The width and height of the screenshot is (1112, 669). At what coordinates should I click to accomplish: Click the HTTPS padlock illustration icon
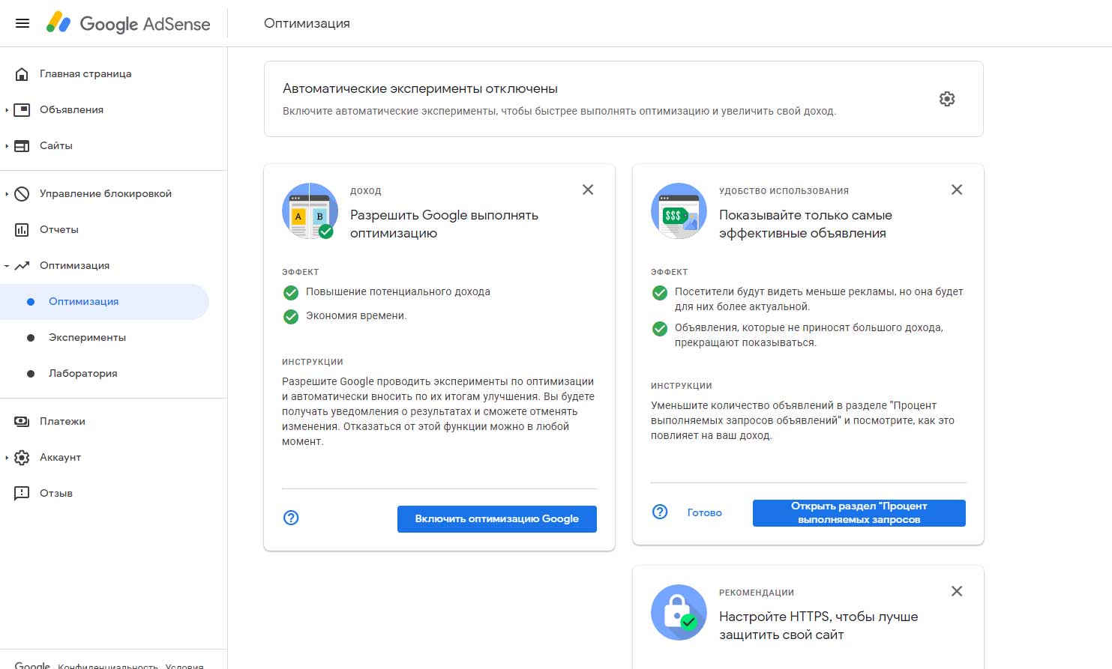pyautogui.click(x=679, y=612)
